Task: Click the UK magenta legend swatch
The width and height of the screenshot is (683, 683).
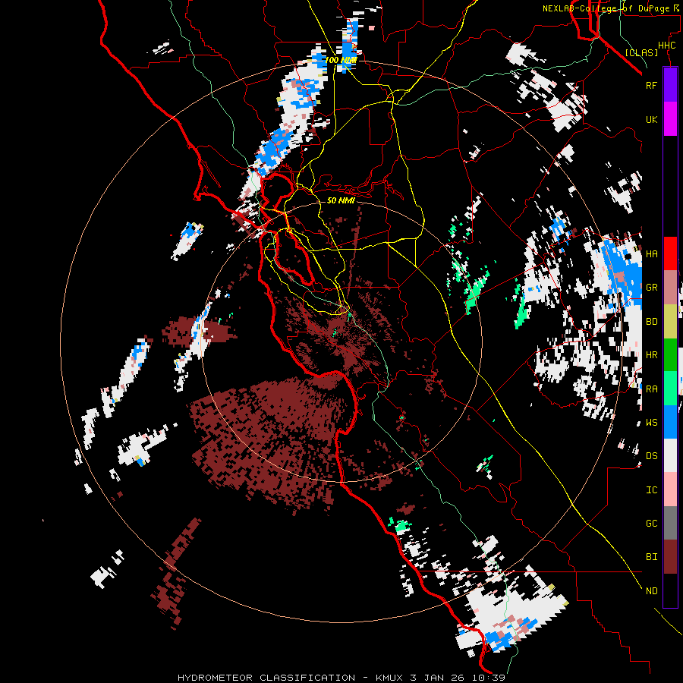Action: coord(670,119)
